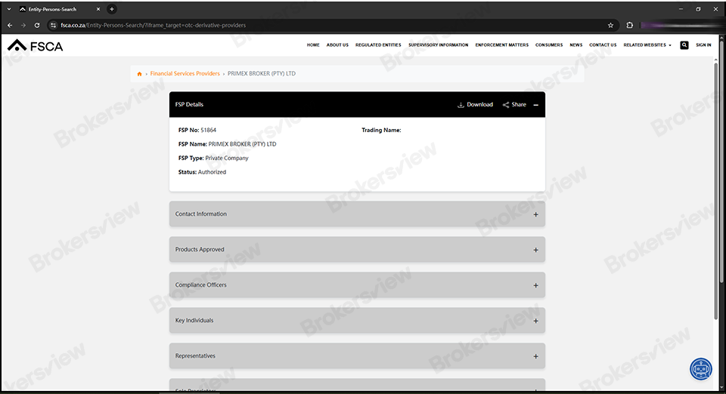Open the chatbot robot assistant icon
This screenshot has height=394, width=726.
tap(701, 369)
